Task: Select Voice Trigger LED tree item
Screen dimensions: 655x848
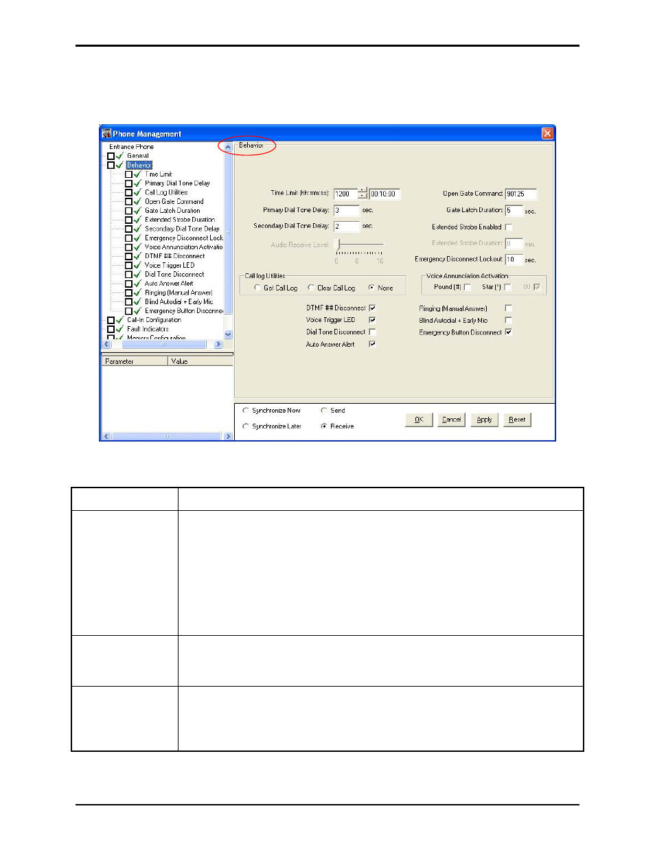Action: tap(170, 265)
